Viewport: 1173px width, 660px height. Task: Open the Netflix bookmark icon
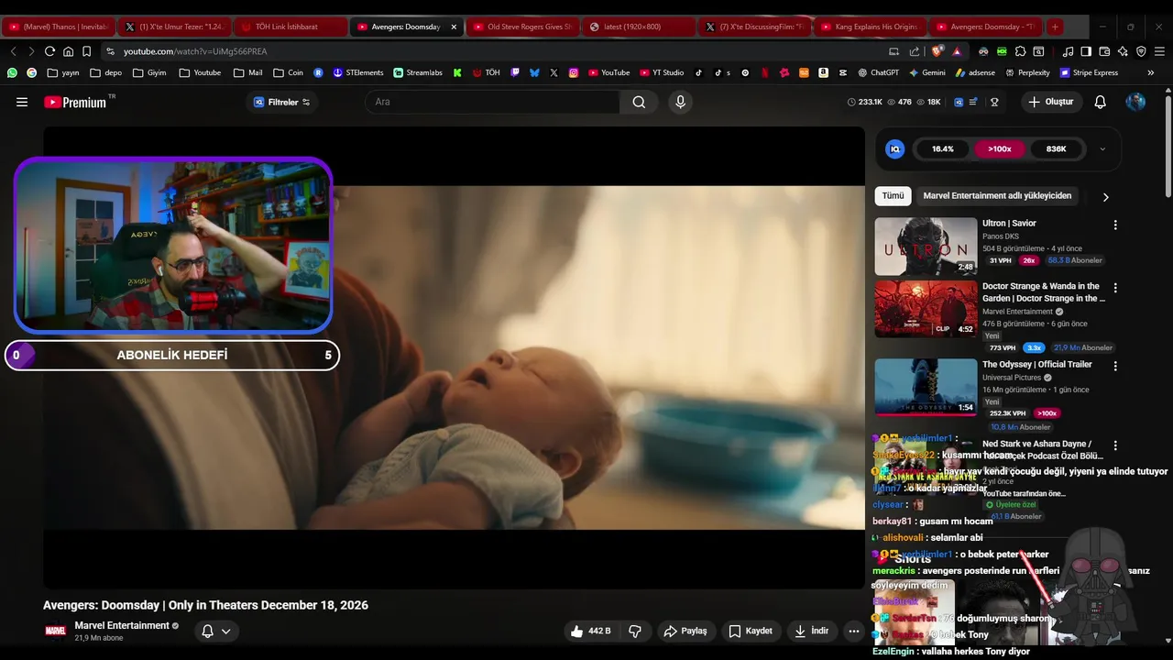(x=765, y=72)
